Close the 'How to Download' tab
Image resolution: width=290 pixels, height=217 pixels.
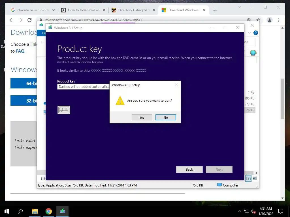click(104, 10)
